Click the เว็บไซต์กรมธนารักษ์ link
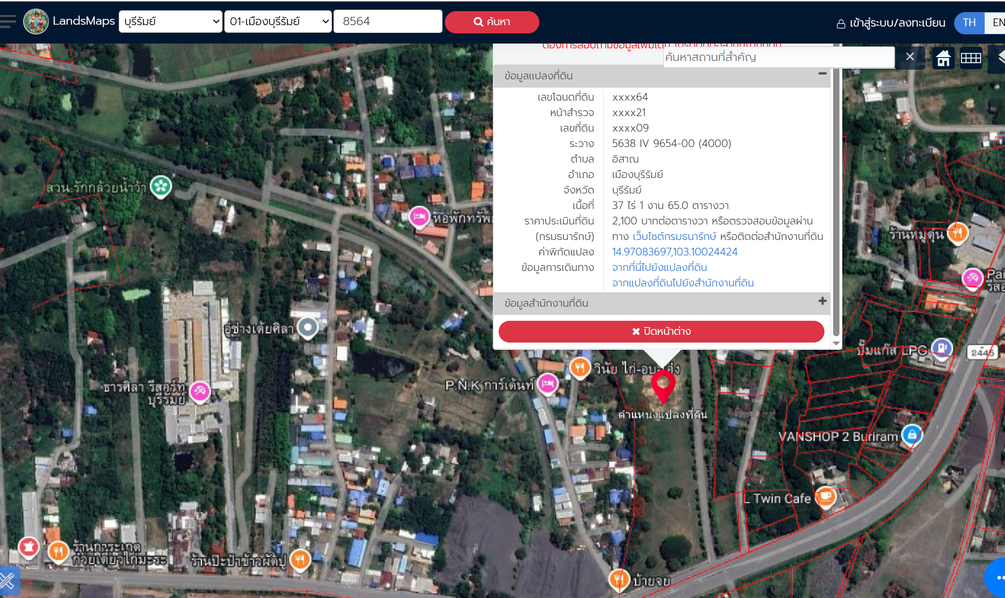 [x=674, y=236]
